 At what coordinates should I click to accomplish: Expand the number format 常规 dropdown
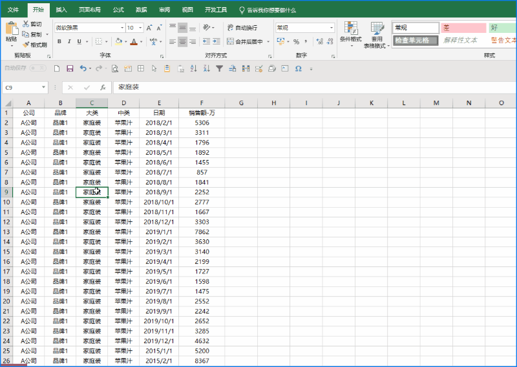click(x=332, y=28)
